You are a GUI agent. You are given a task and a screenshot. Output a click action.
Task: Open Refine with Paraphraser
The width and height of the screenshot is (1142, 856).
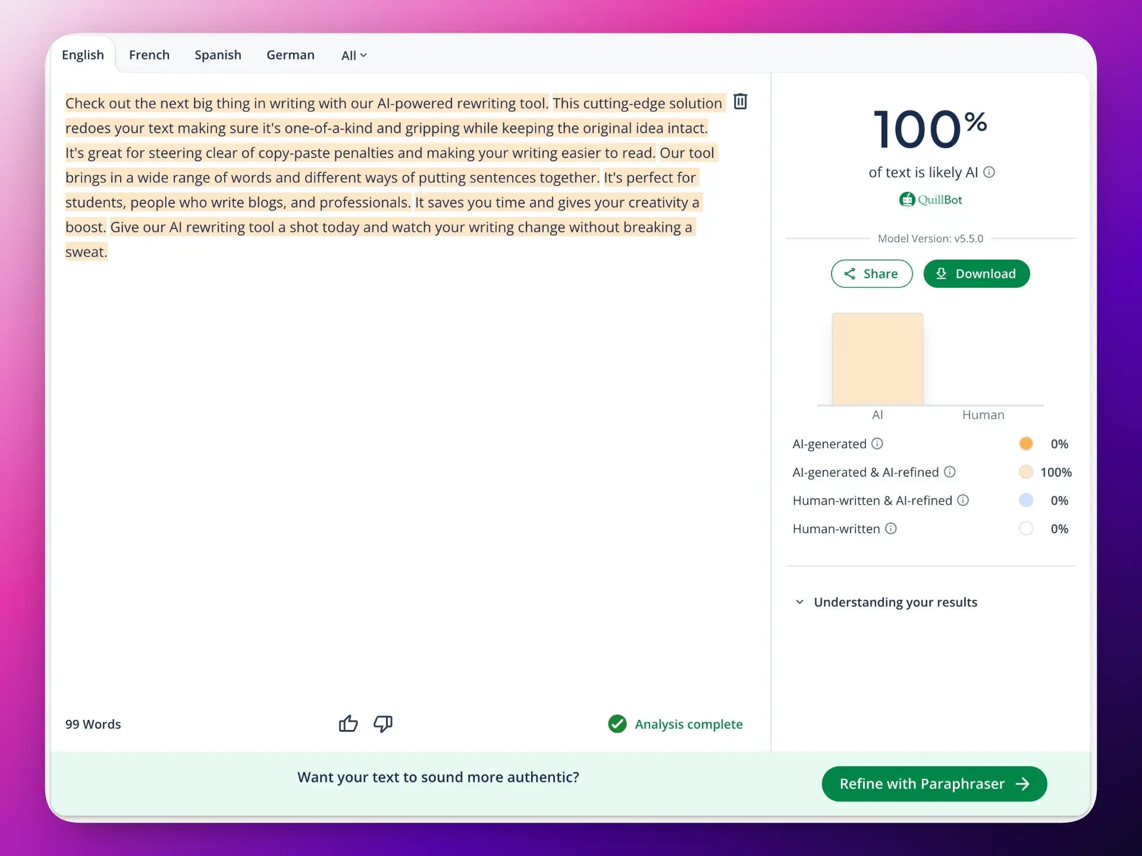pos(933,783)
